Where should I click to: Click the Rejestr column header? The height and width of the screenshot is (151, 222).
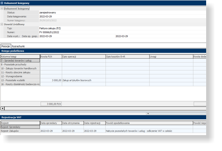tap(20, 123)
